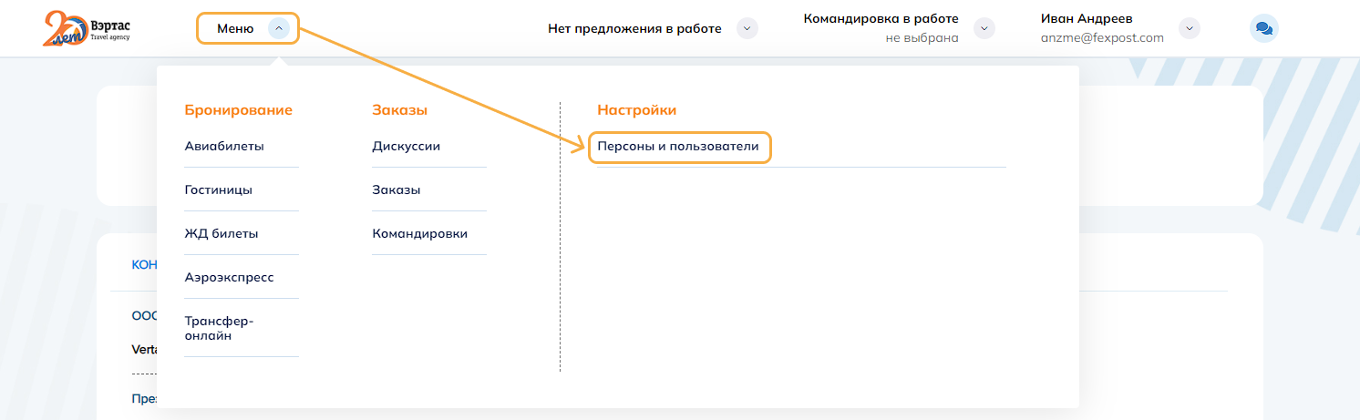1360x420 pixels.
Task: Open the chat messages icon
Action: point(1263,28)
